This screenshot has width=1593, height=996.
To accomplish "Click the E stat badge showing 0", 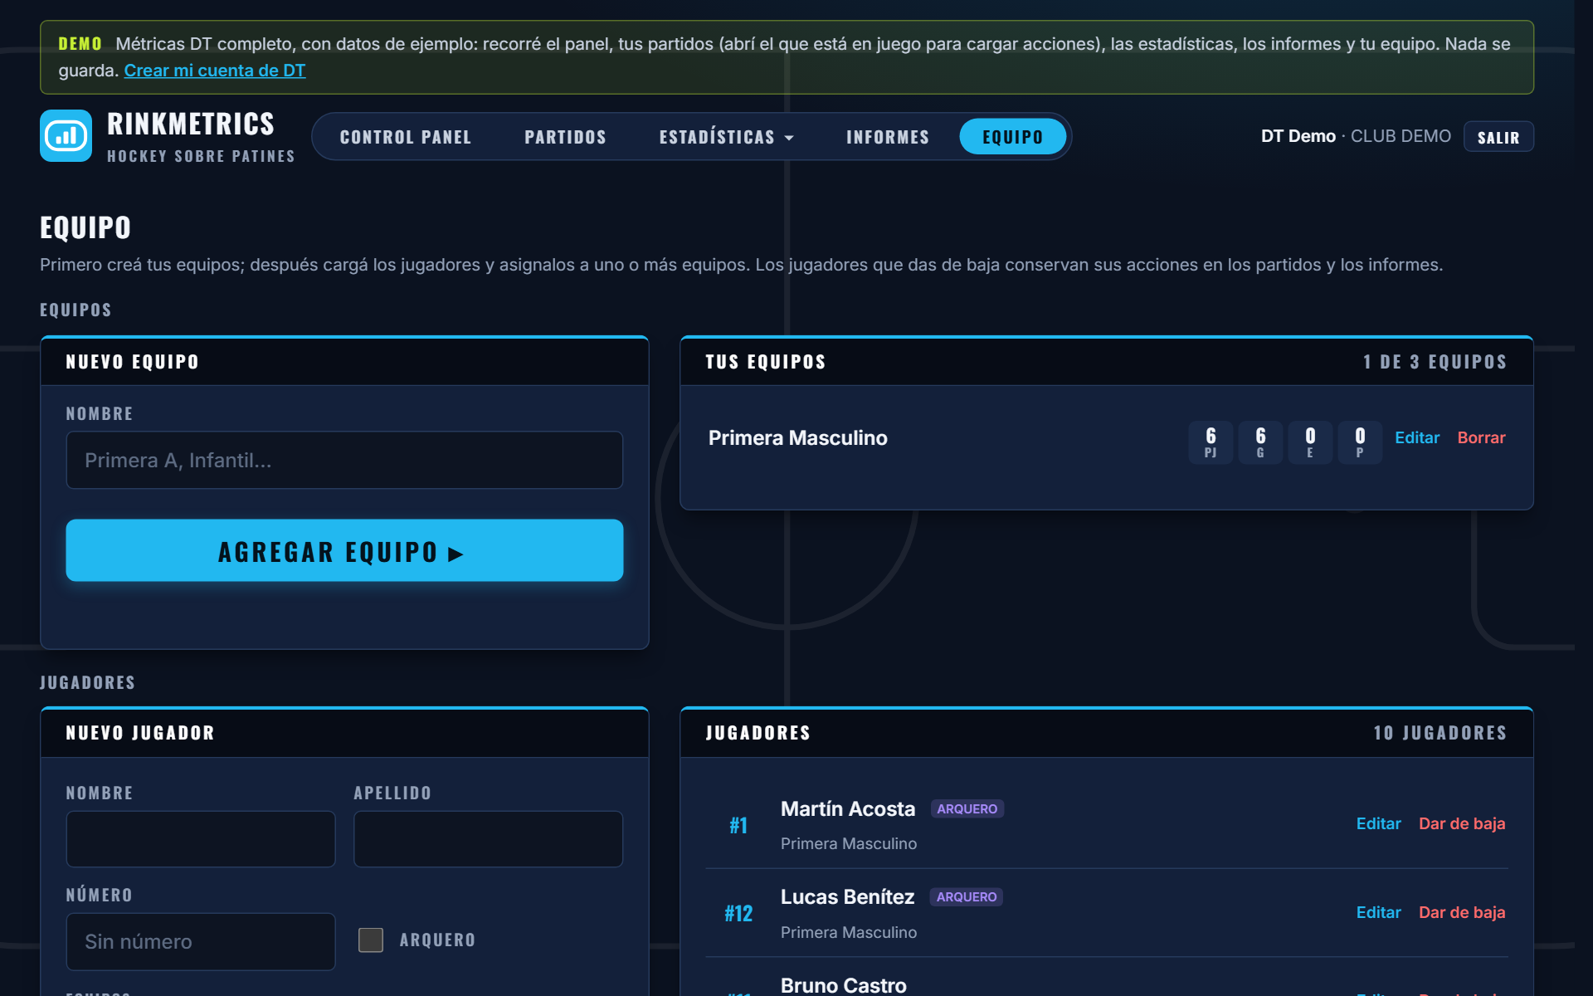I will click(x=1310, y=442).
